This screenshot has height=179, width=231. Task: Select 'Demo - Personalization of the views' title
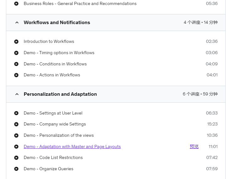(59, 135)
